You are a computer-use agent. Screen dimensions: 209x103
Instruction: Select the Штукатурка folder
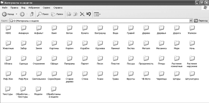192,76
